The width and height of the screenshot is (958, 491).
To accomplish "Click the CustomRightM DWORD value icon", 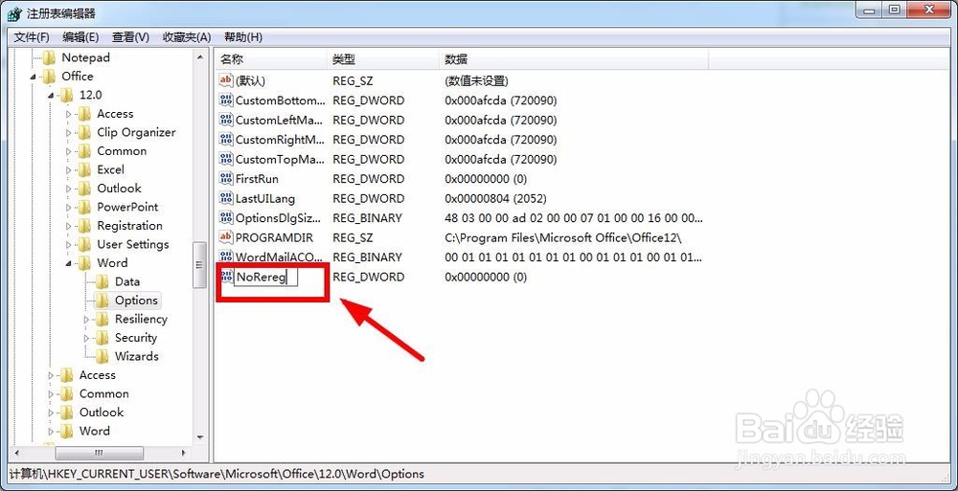I will click(x=226, y=139).
